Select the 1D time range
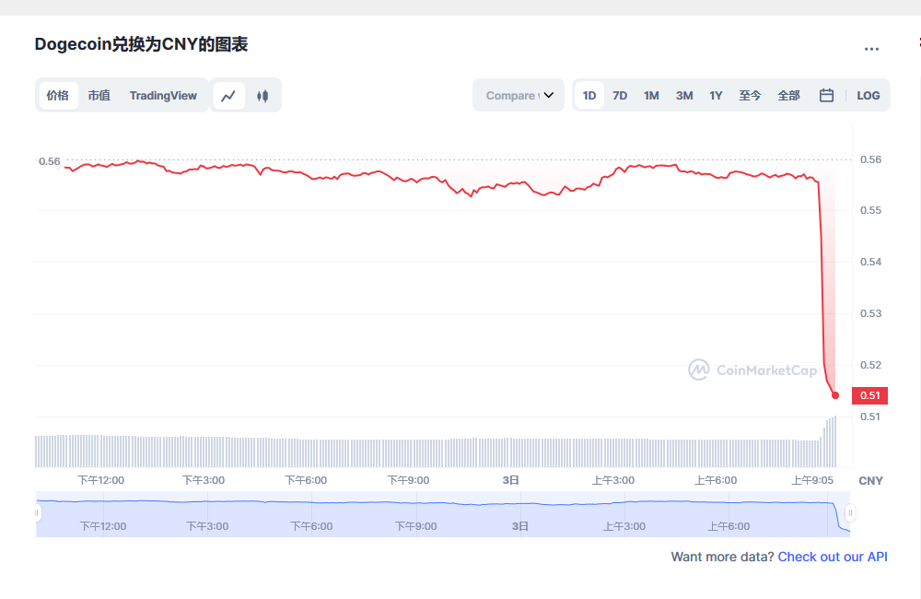Screen dimensions: 921x599 pos(589,95)
